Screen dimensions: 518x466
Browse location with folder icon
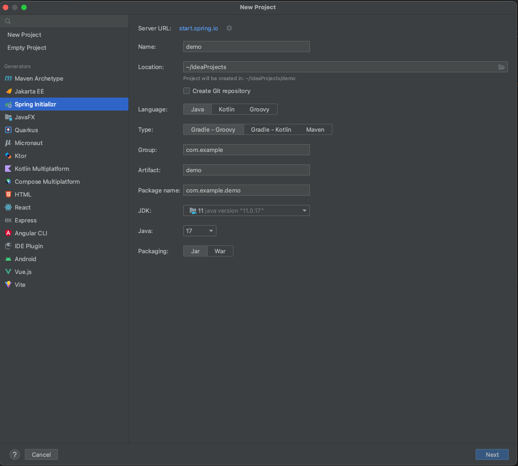click(x=501, y=67)
